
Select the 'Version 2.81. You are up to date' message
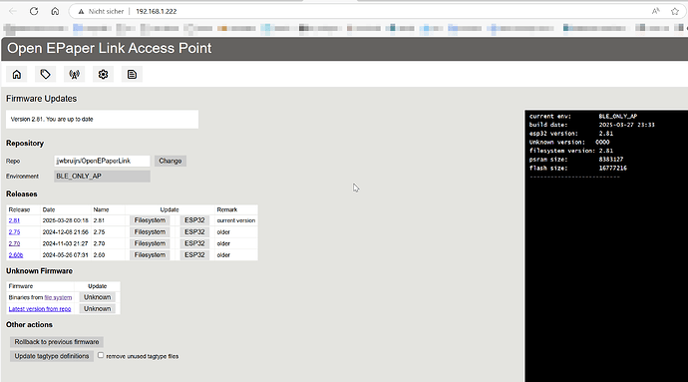pos(52,119)
